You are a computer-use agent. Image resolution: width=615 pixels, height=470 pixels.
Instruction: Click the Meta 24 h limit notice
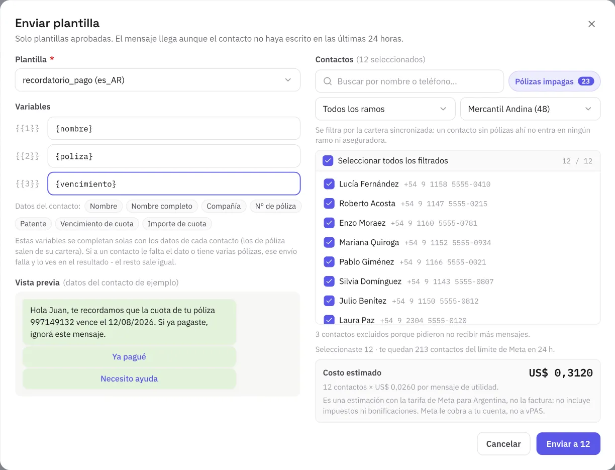click(435, 349)
